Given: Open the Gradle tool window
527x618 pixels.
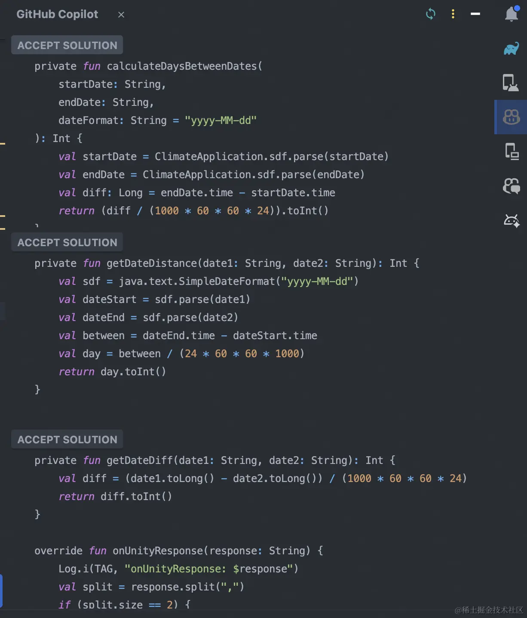Looking at the screenshot, I should [511, 49].
